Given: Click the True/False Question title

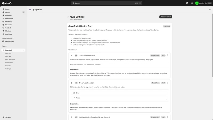Looking at the screenshot, I should click(86, 83).
